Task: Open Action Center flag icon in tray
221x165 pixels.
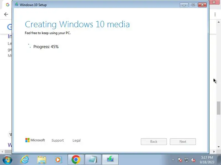Action: [x=180, y=160]
